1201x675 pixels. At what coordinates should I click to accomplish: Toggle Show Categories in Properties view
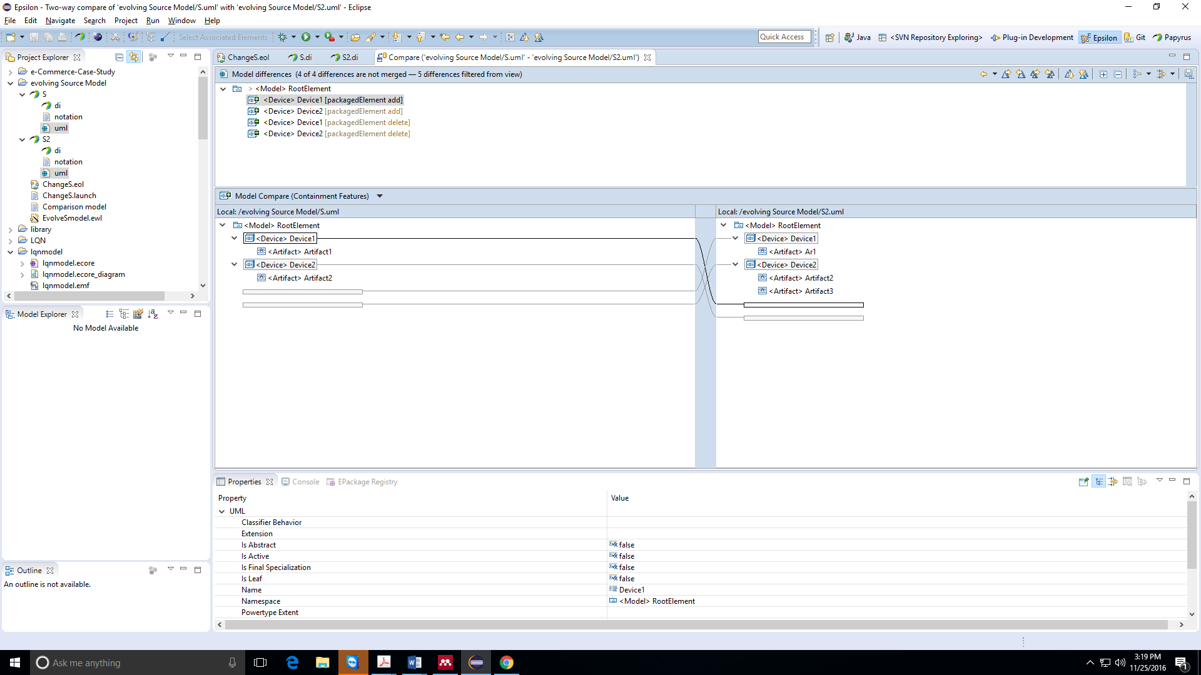point(1099,481)
